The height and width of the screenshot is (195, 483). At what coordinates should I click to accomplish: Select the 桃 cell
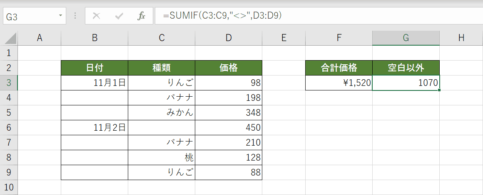pyautogui.click(x=162, y=158)
